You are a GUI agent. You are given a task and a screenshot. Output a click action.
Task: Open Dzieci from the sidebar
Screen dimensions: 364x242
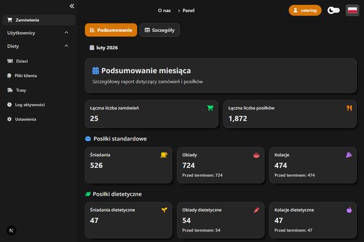(22, 61)
